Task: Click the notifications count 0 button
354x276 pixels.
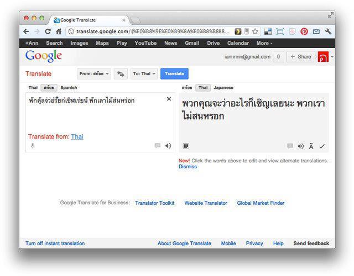Action: coord(278,56)
